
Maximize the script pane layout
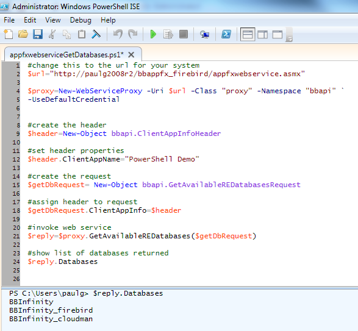coord(277,35)
